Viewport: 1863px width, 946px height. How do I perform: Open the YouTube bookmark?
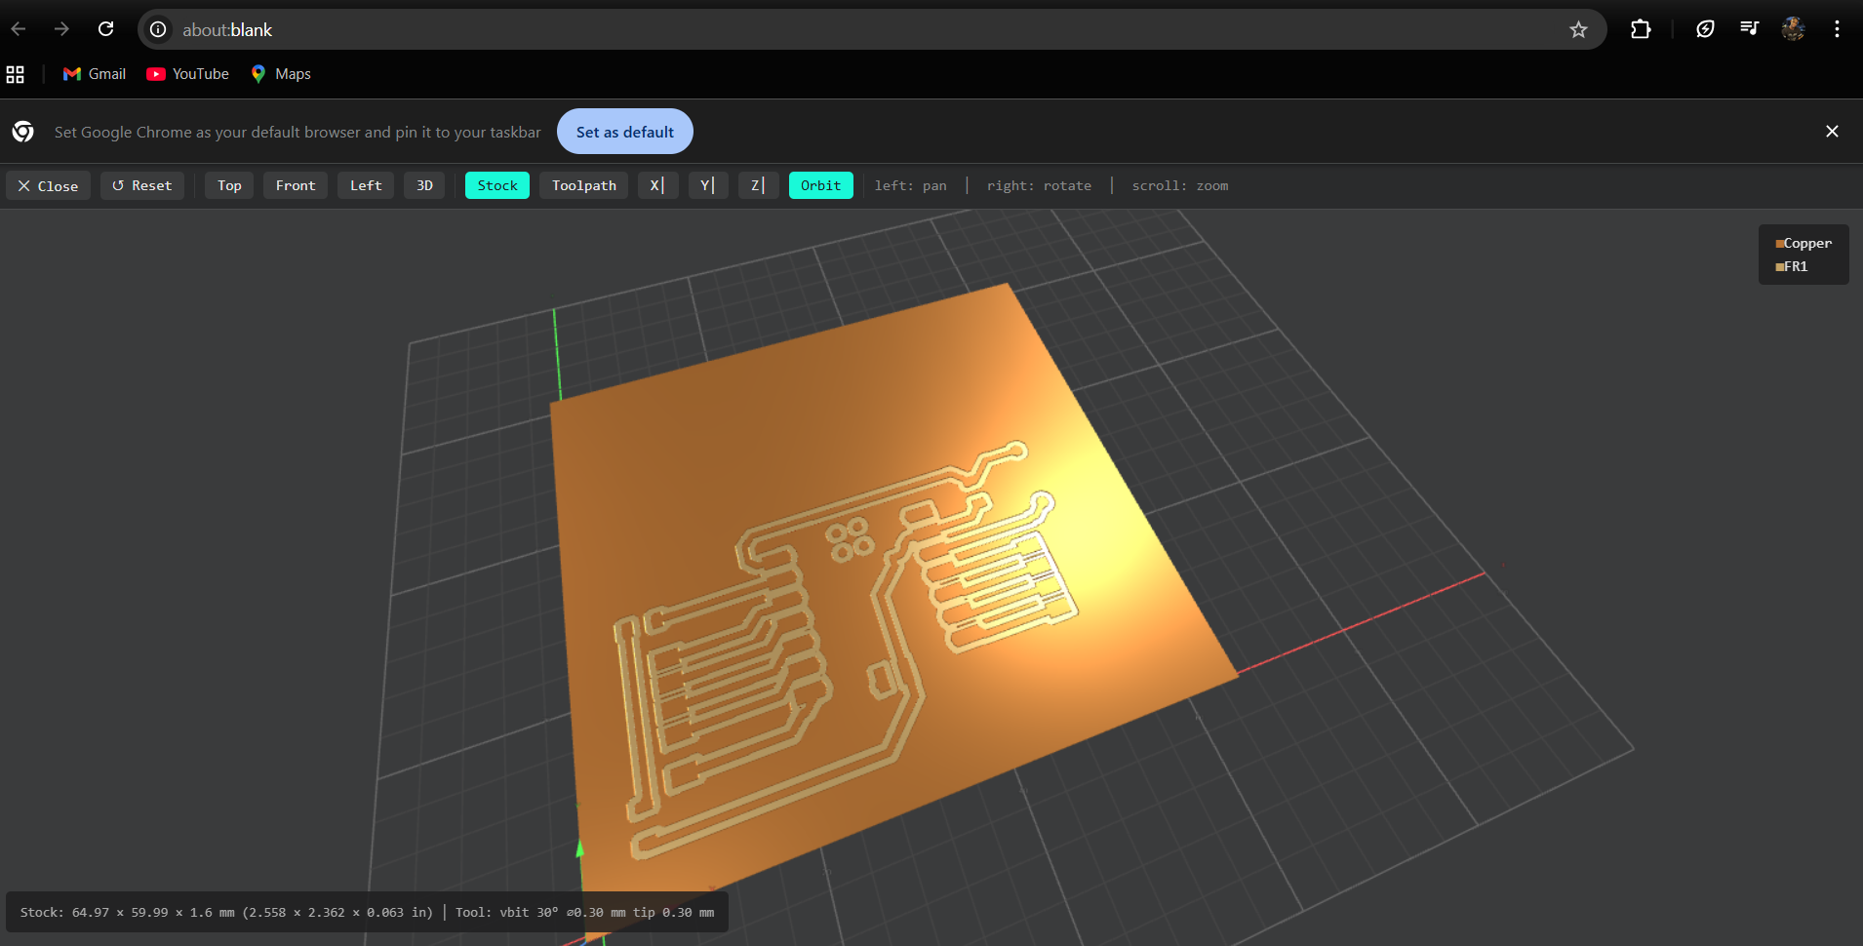click(187, 74)
